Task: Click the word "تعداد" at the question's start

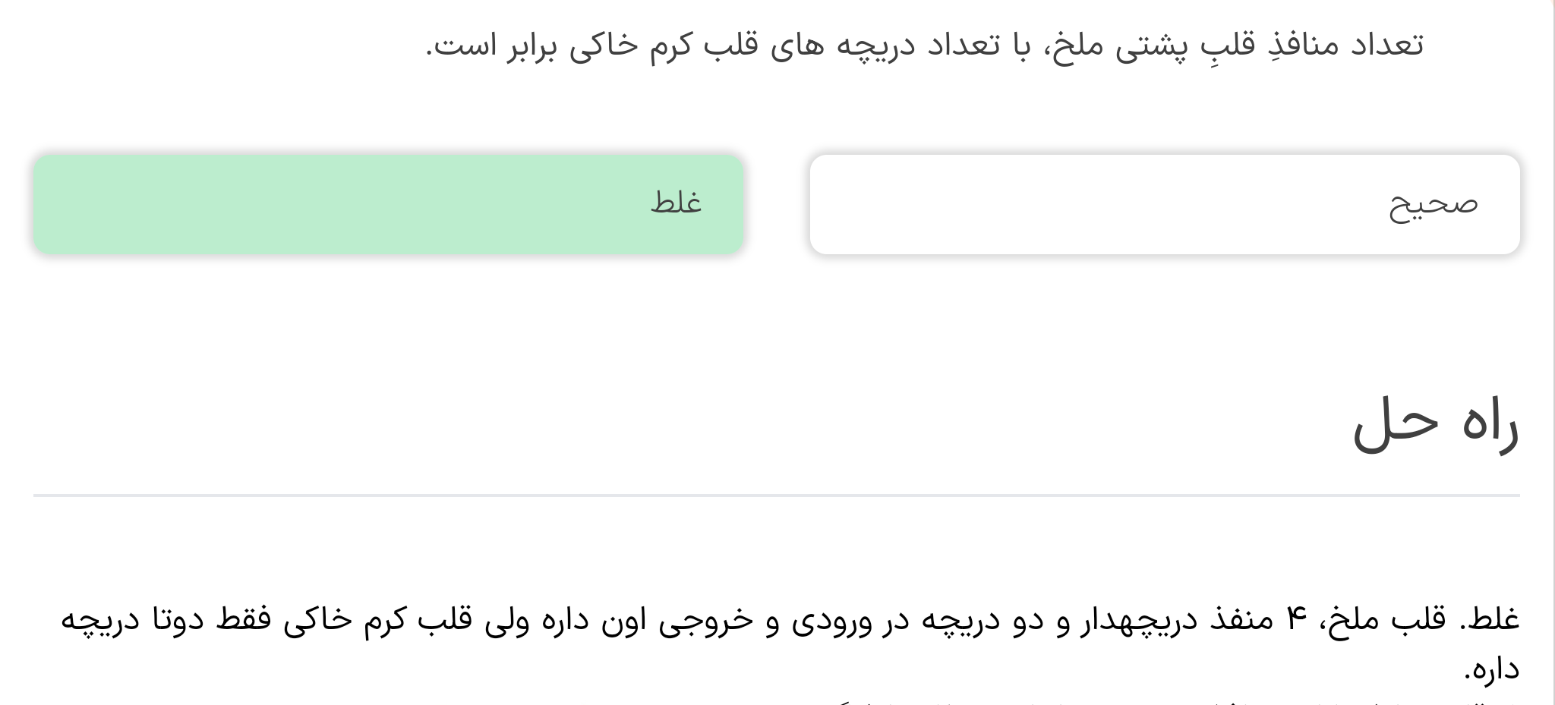Action: point(1386,45)
